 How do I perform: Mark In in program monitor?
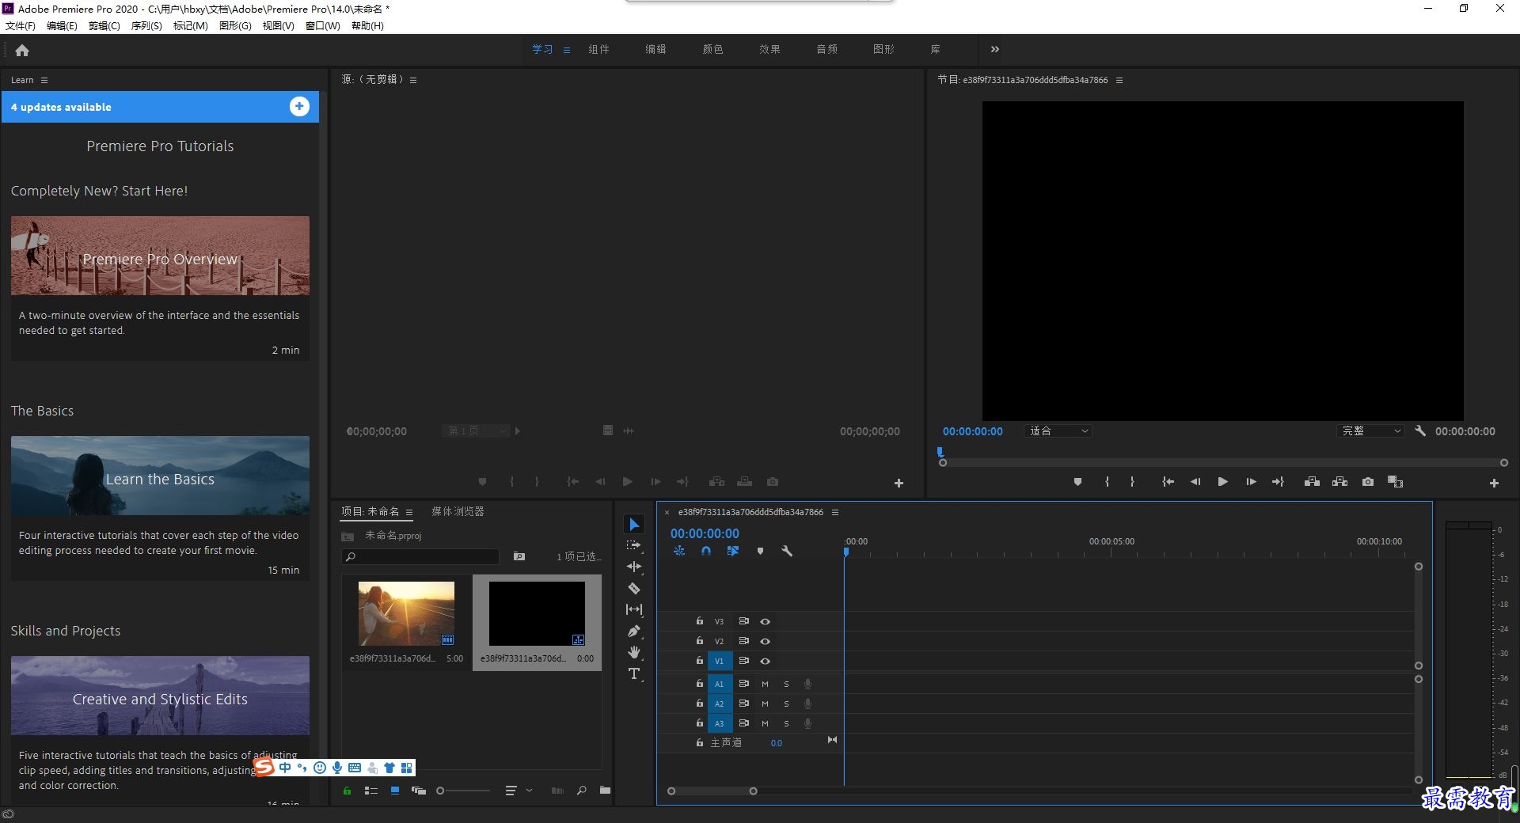pos(1107,481)
